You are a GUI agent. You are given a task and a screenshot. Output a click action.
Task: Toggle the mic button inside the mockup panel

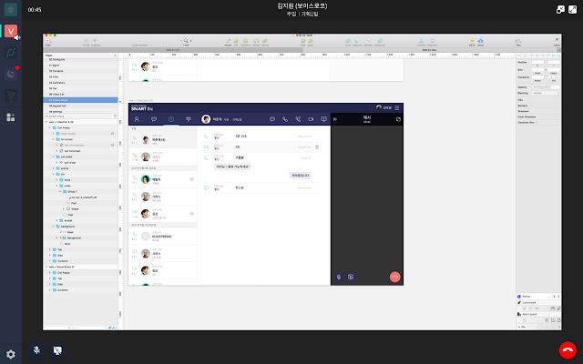point(338,277)
